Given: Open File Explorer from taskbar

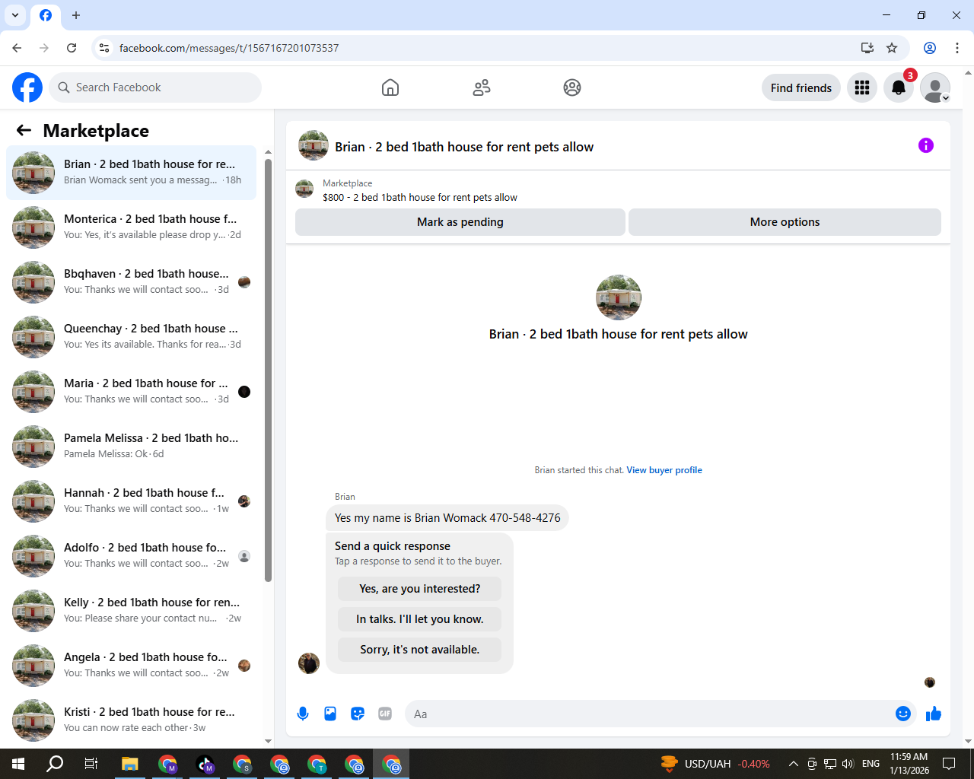Looking at the screenshot, I should coord(129,764).
